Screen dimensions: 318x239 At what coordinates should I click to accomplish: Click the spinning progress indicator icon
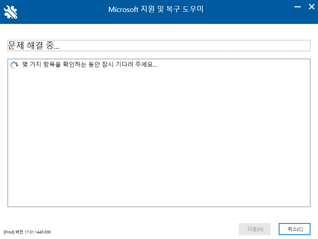coord(14,65)
